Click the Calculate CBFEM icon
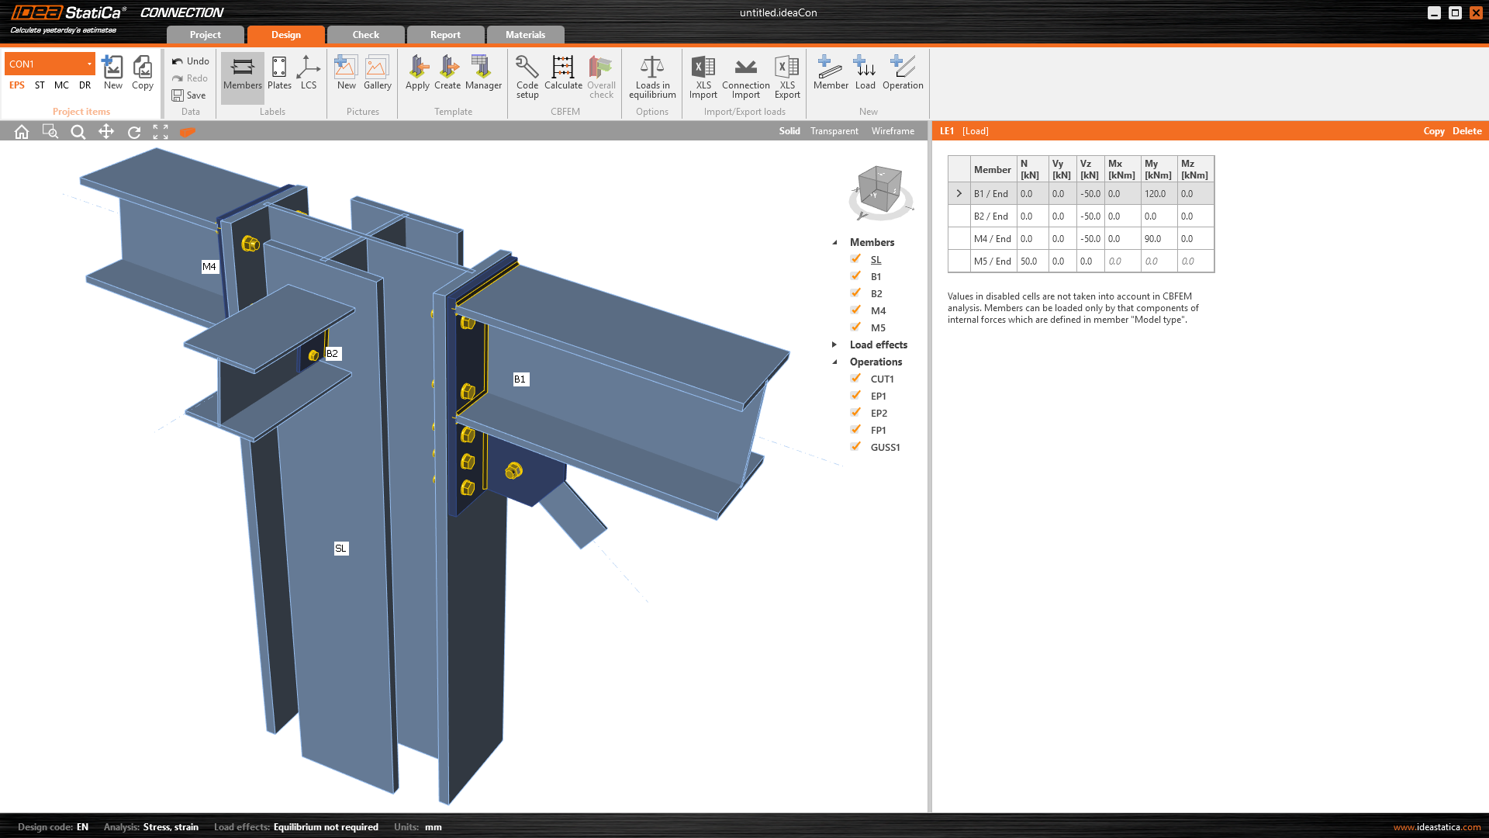 pyautogui.click(x=563, y=68)
